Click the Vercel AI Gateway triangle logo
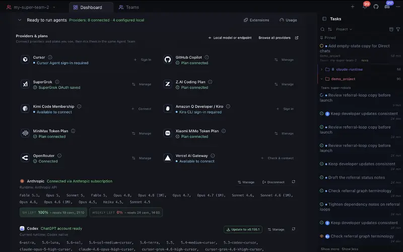The width and height of the screenshot is (403, 252). point(168,158)
